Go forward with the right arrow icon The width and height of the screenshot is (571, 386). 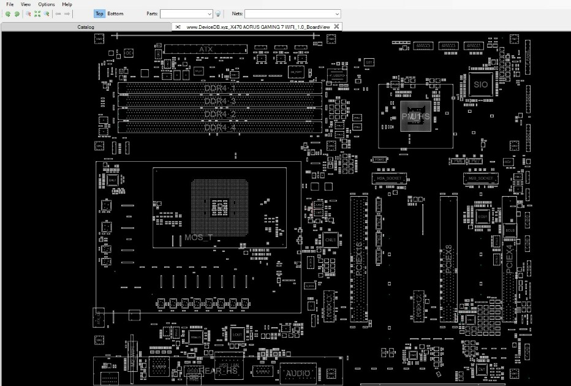click(67, 14)
